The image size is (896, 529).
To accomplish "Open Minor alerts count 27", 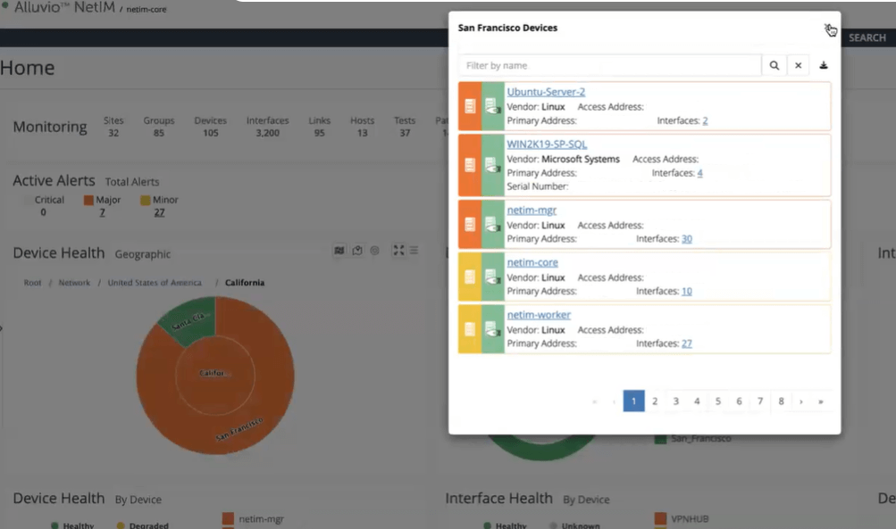I will tap(159, 212).
